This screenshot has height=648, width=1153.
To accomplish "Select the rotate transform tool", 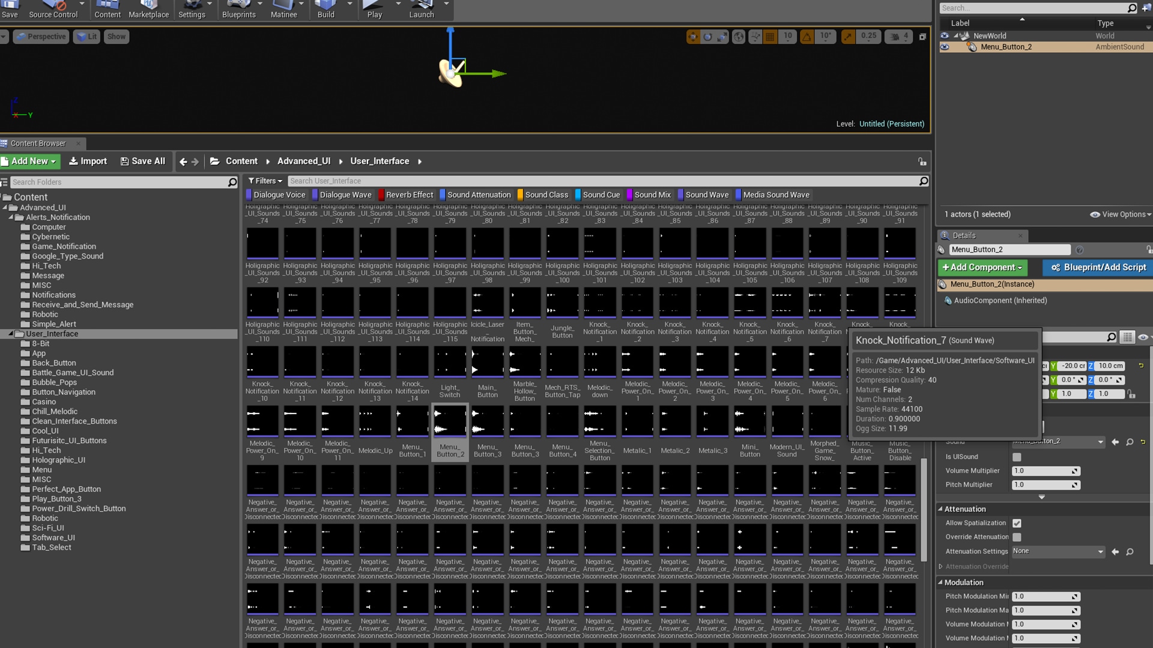I will coord(707,37).
